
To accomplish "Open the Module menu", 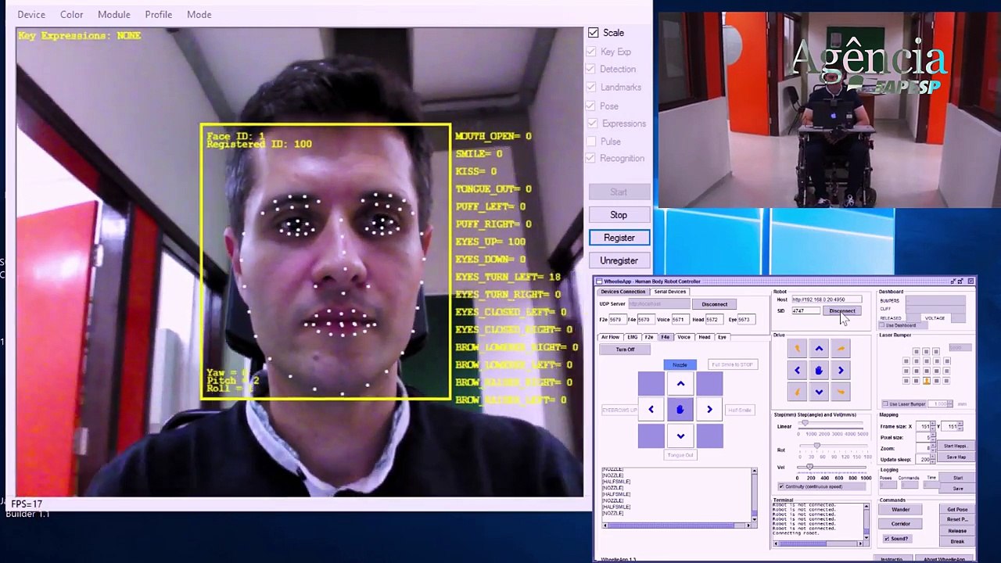I will [x=114, y=14].
